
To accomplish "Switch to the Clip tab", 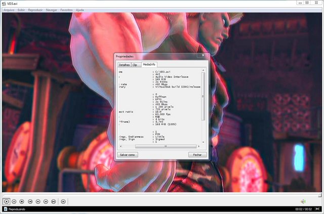I will coord(136,65).
